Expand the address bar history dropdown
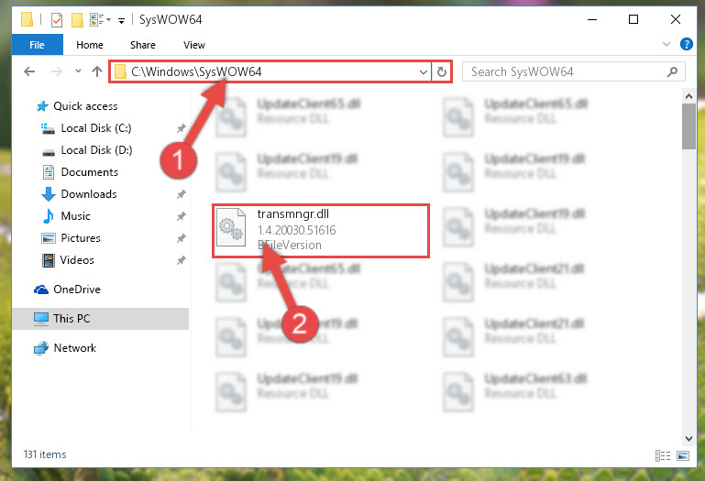This screenshot has width=705, height=481. pos(423,72)
